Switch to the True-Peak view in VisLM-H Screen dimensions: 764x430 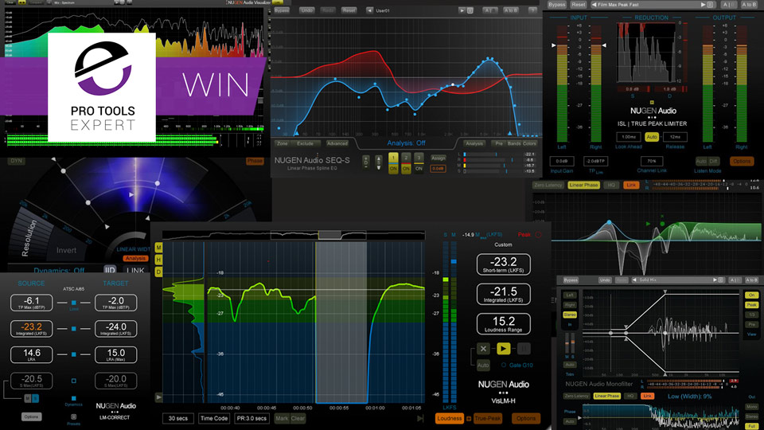488,418
